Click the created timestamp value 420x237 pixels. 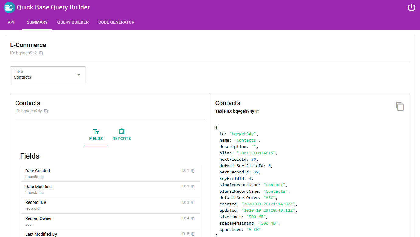[x=268, y=204]
